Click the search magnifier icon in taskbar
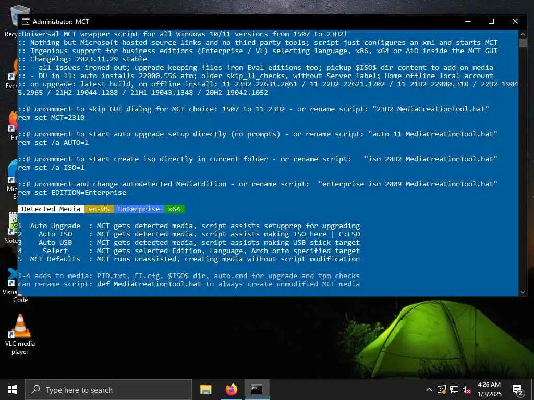 [35, 390]
